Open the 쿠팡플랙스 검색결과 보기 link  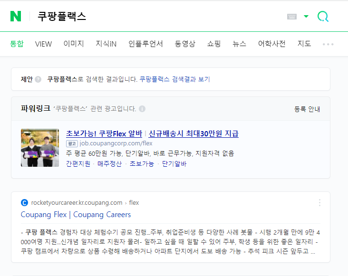click(174, 79)
